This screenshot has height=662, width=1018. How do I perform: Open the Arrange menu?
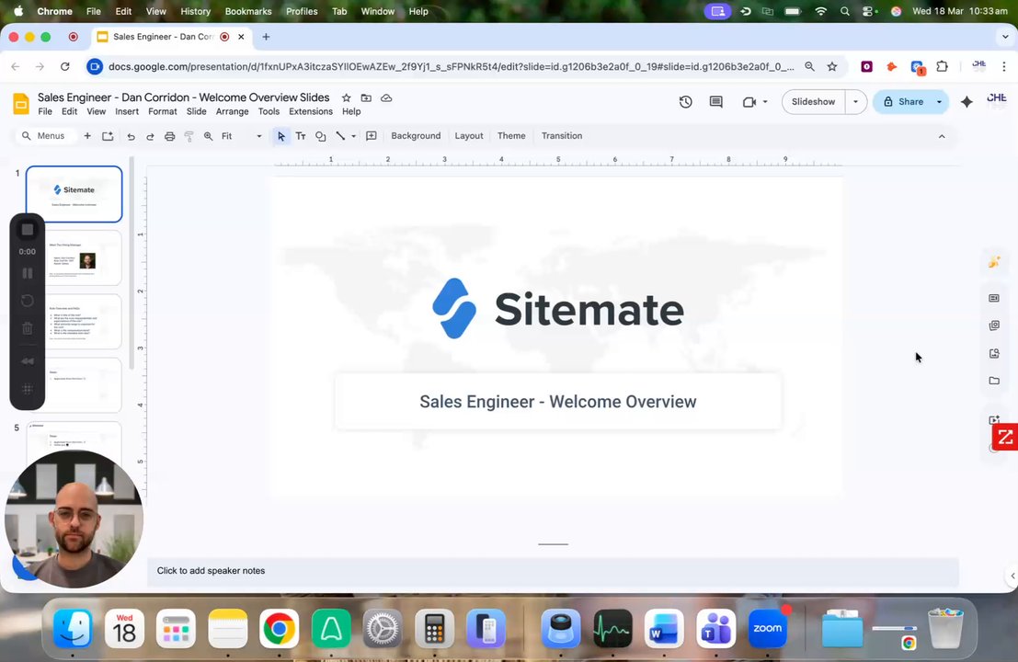click(233, 111)
